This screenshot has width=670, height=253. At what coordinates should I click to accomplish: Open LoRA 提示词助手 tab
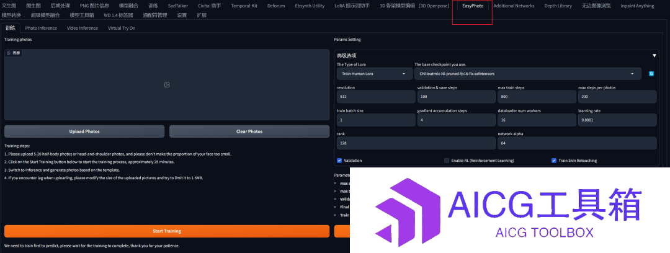coord(352,6)
